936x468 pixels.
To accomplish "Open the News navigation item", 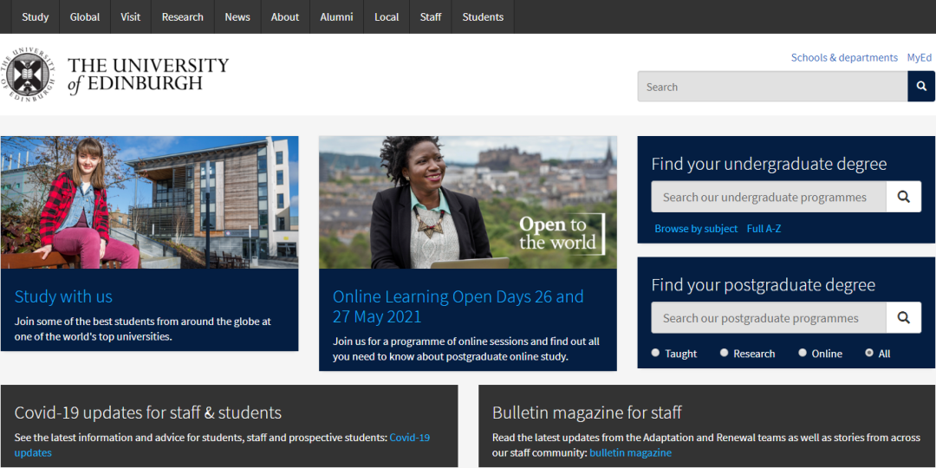I will point(237,16).
